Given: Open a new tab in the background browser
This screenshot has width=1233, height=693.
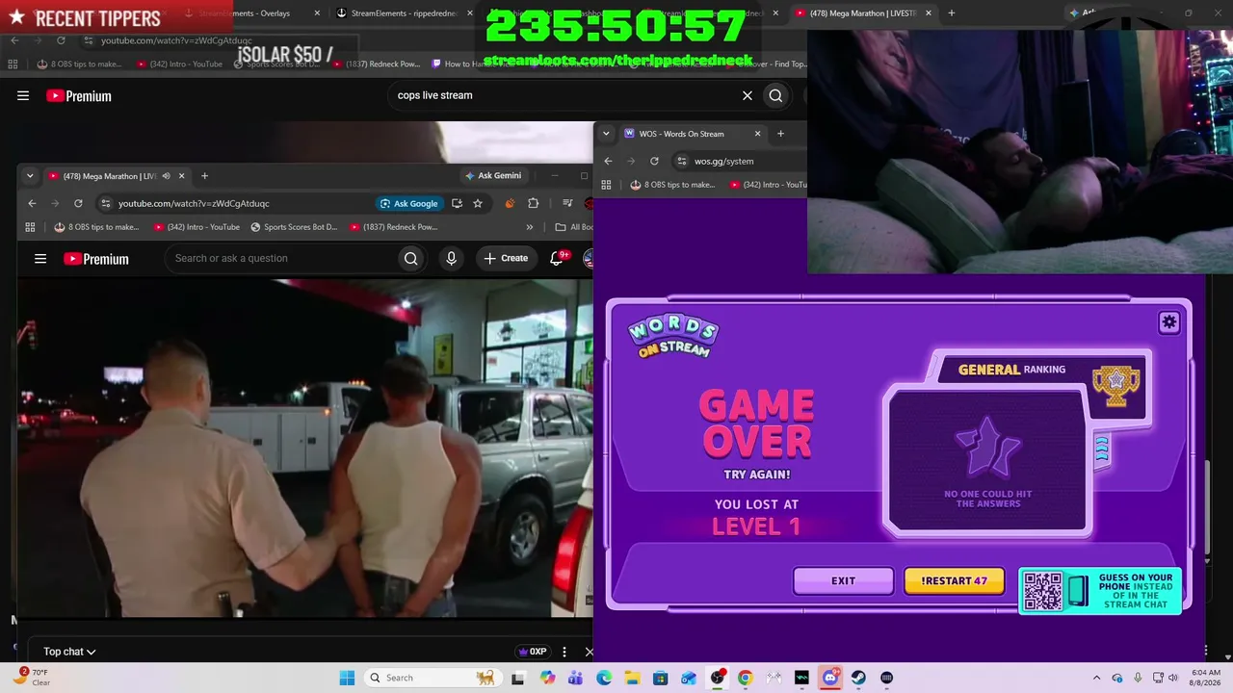Looking at the screenshot, I should (951, 13).
